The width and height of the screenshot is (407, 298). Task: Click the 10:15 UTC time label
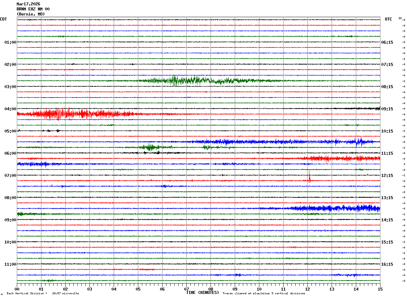387,131
